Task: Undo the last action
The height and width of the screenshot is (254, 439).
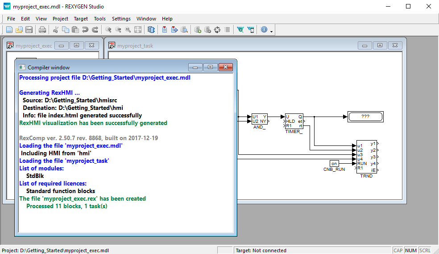Action: [x=85, y=30]
